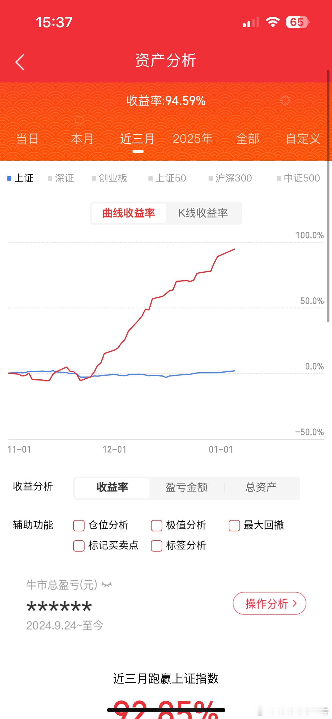Click the blue square icon beside 上证
332x719 pixels.
coord(9,178)
